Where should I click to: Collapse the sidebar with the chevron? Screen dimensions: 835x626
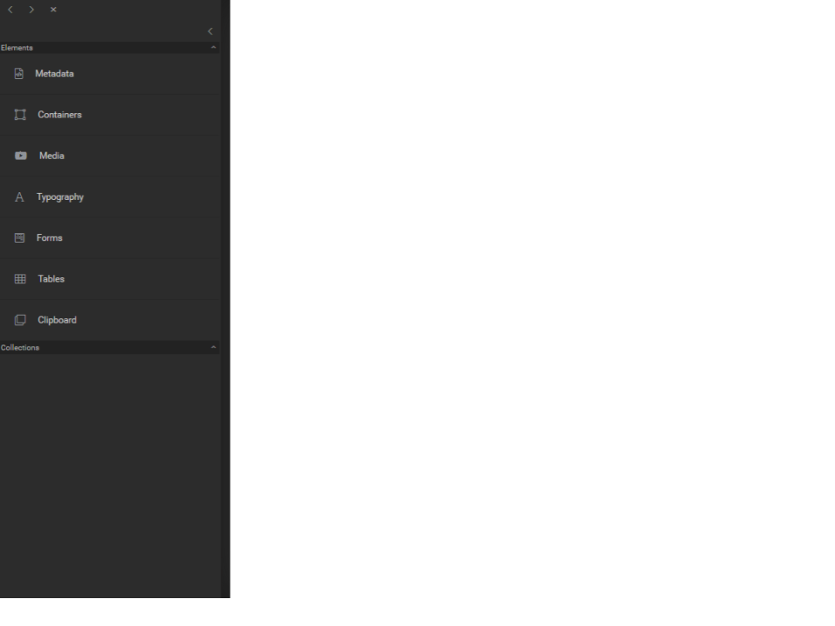click(210, 31)
